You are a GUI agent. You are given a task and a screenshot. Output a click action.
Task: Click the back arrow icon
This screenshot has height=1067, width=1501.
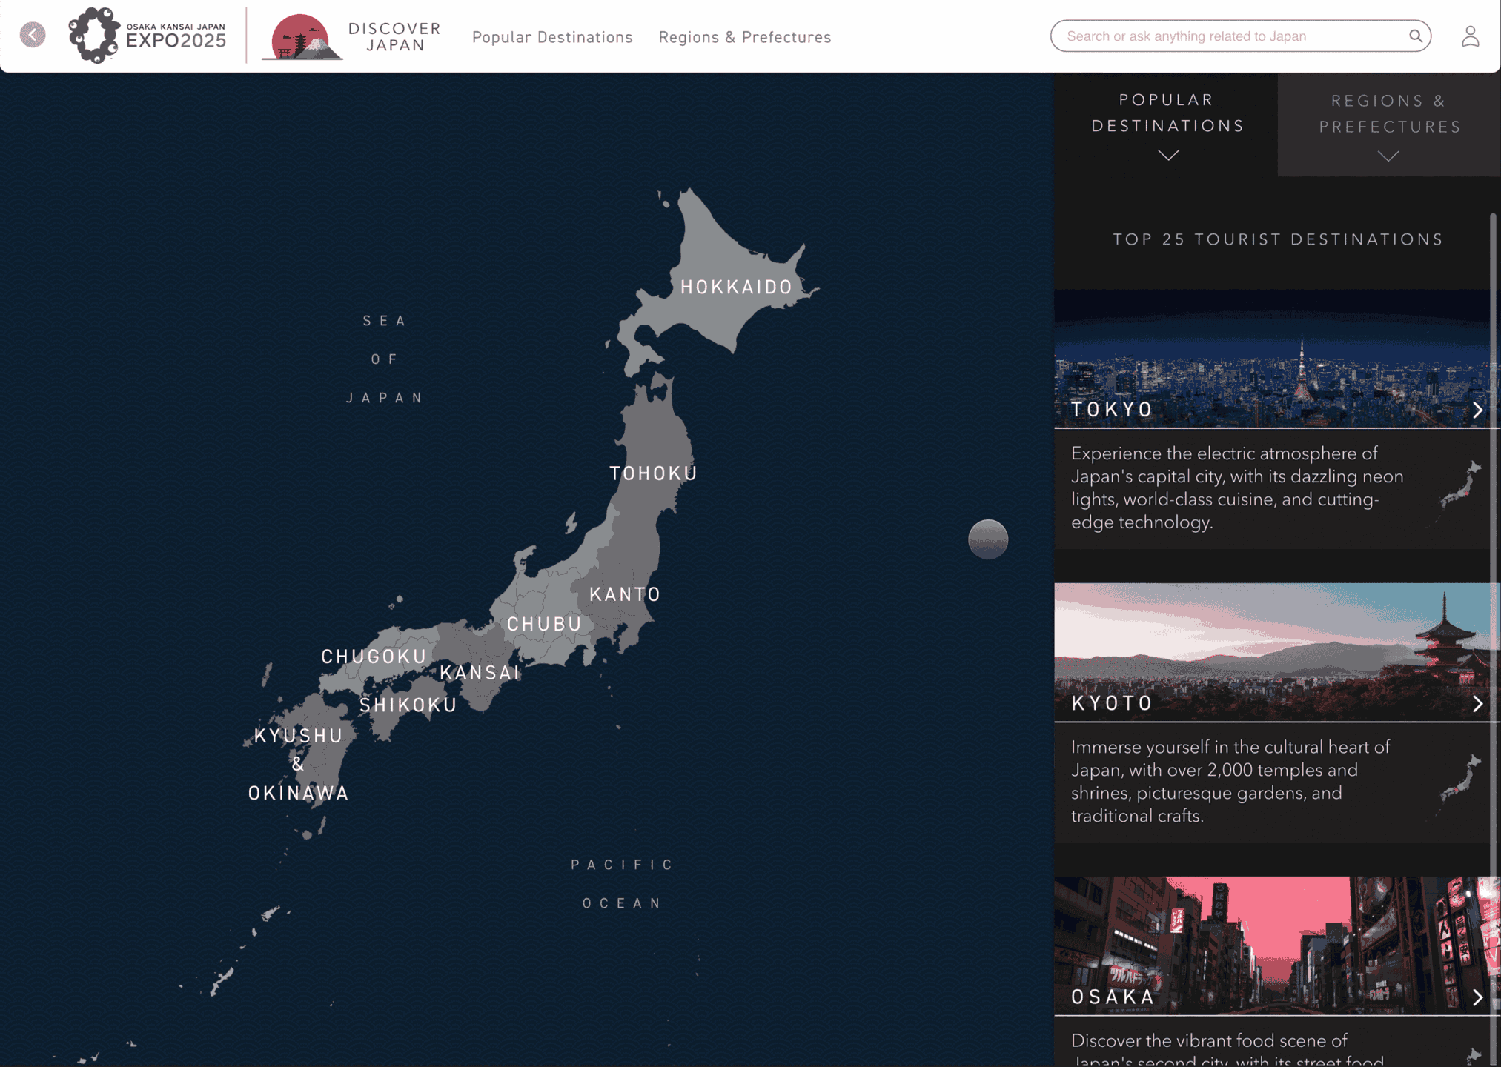click(33, 35)
